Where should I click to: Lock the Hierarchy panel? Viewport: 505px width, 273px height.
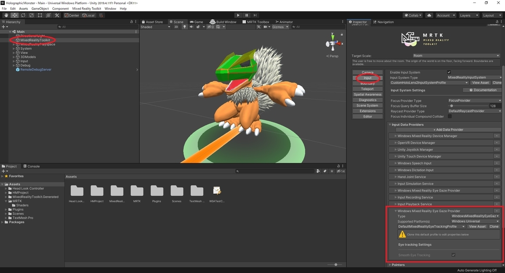[x=132, y=22]
